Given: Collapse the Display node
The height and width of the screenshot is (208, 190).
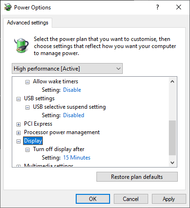Looking at the screenshot, I should 18,141.
